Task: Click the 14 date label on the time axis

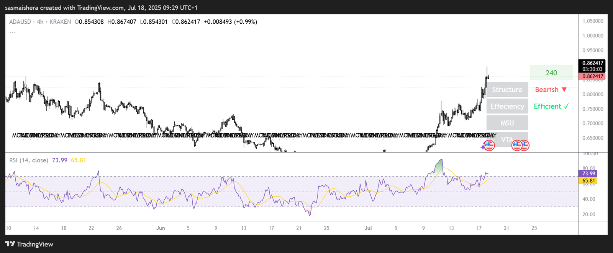Action: (x=36, y=228)
